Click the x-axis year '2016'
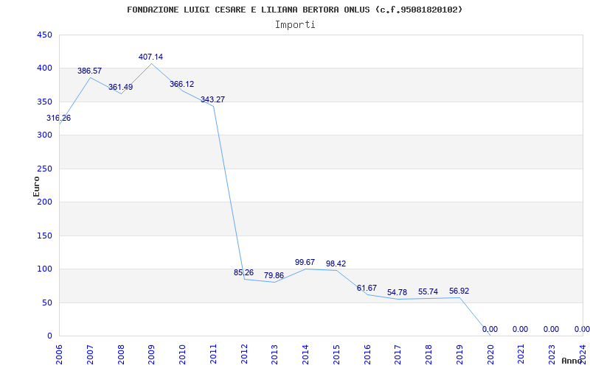 click(x=367, y=355)
